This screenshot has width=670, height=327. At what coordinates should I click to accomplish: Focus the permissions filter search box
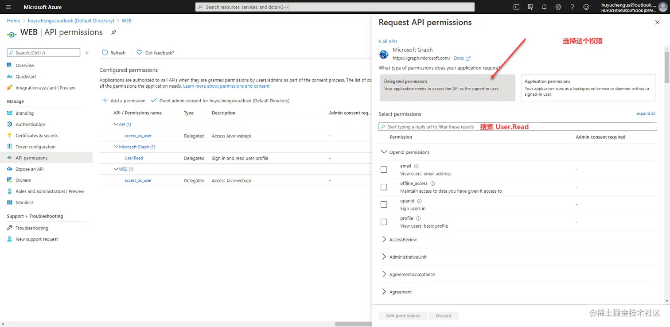518,127
